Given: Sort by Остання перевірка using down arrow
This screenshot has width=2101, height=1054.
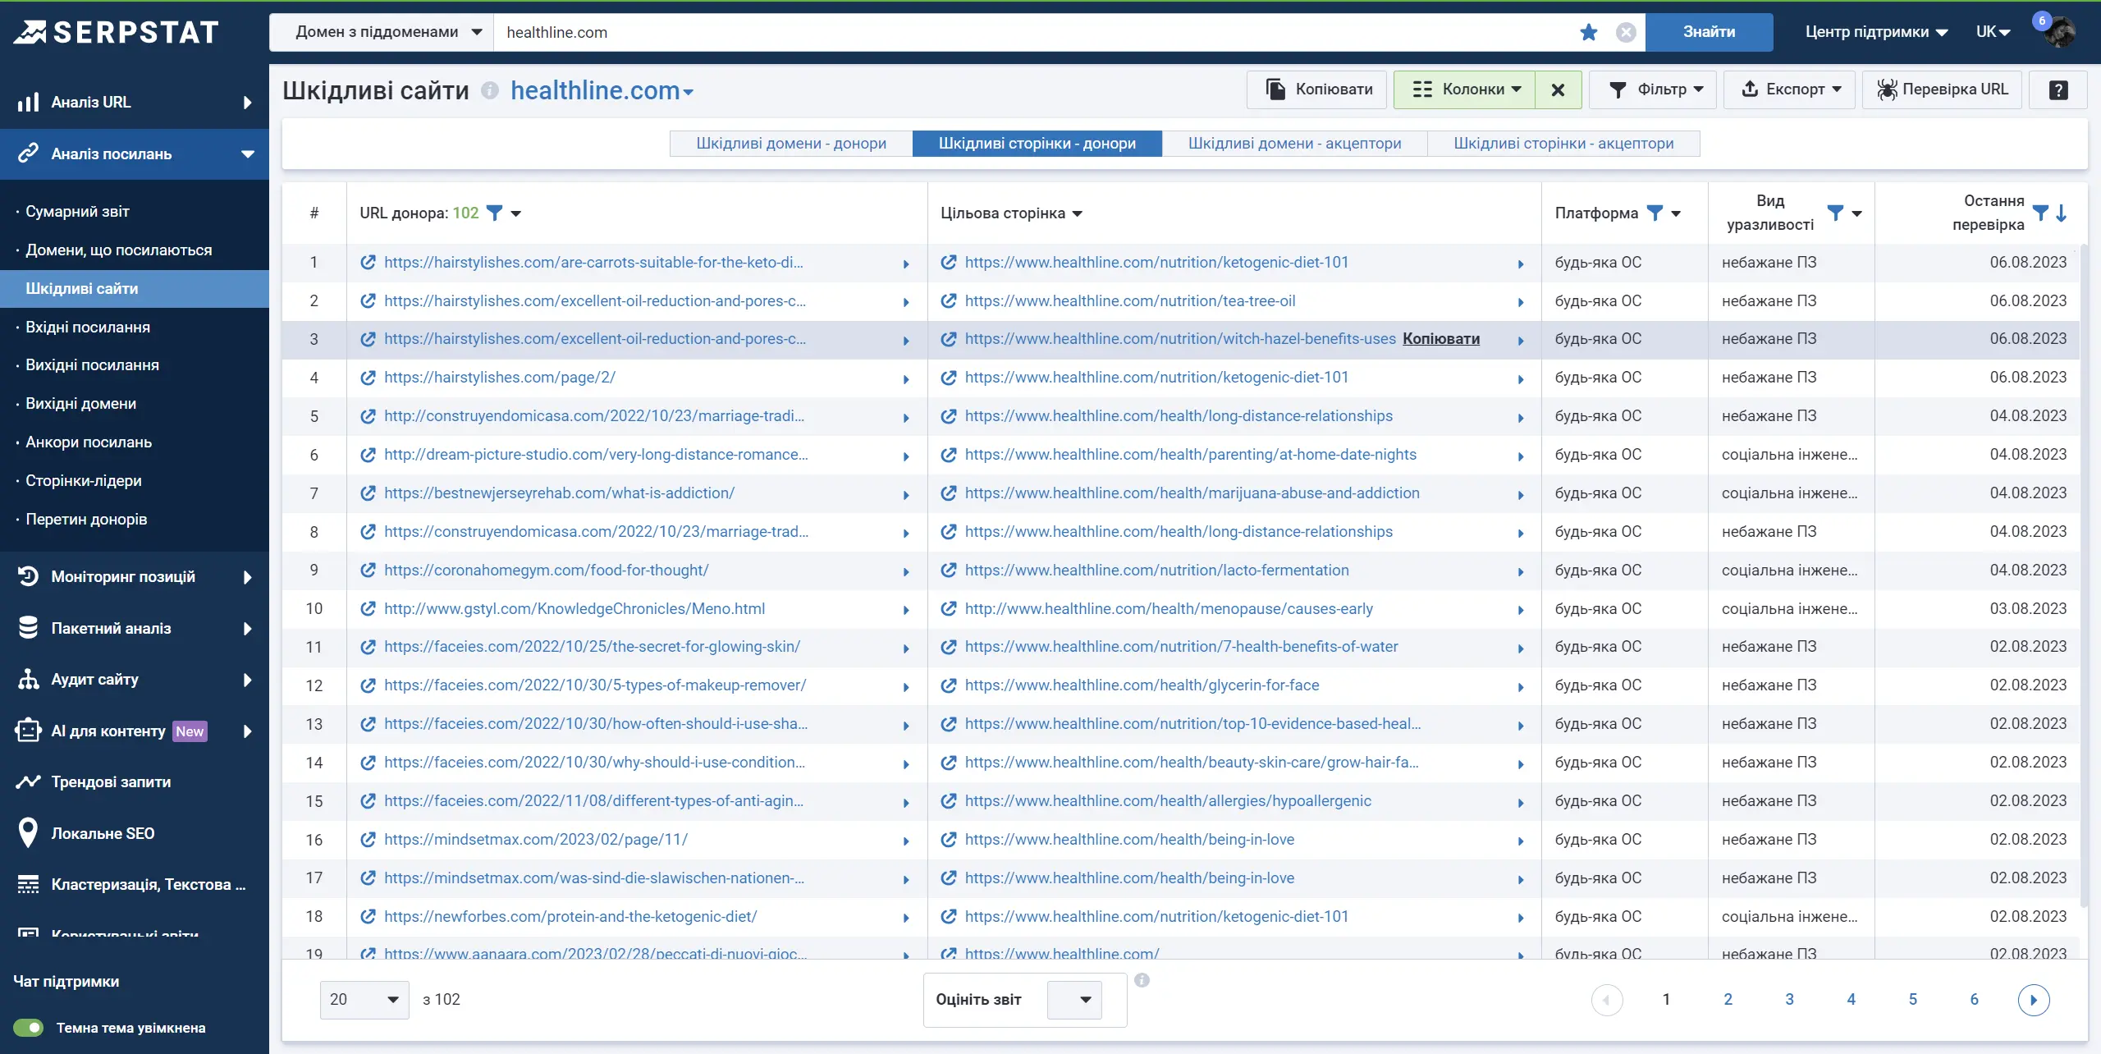Looking at the screenshot, I should (x=2062, y=213).
